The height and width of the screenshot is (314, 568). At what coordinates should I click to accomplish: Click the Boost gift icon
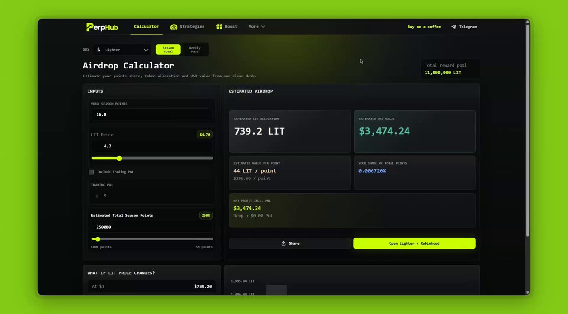(219, 26)
